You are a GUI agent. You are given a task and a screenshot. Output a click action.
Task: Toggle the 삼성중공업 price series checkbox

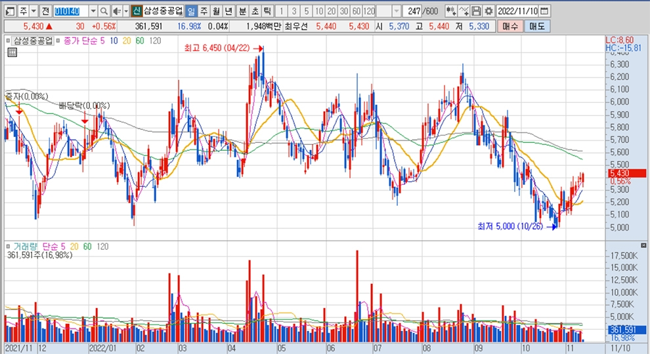(9, 41)
